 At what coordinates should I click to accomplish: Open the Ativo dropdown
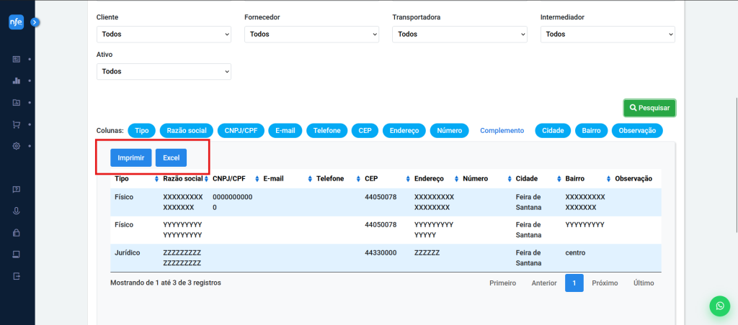(164, 71)
